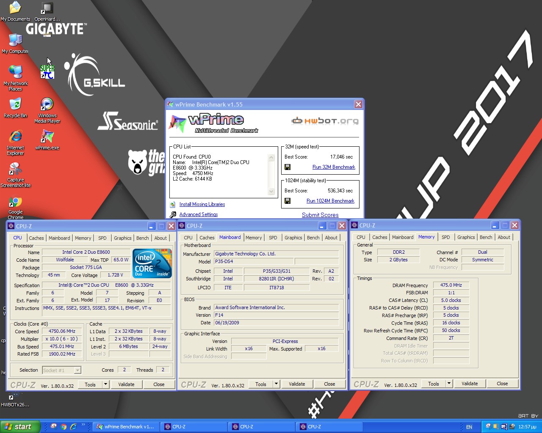This screenshot has height=433, width=542.
Task: Click the Install Missing Libraries icon
Action: (173, 204)
